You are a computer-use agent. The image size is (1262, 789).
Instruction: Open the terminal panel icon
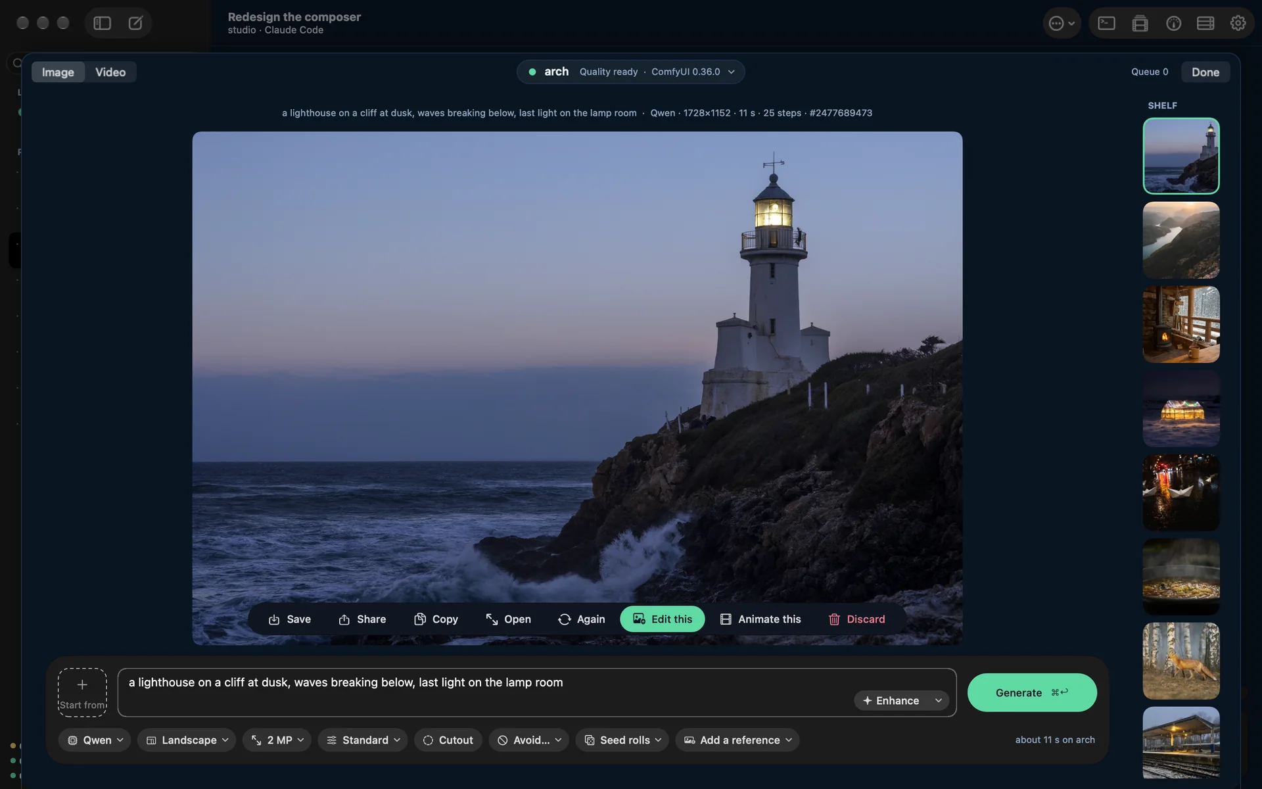[x=1106, y=24]
